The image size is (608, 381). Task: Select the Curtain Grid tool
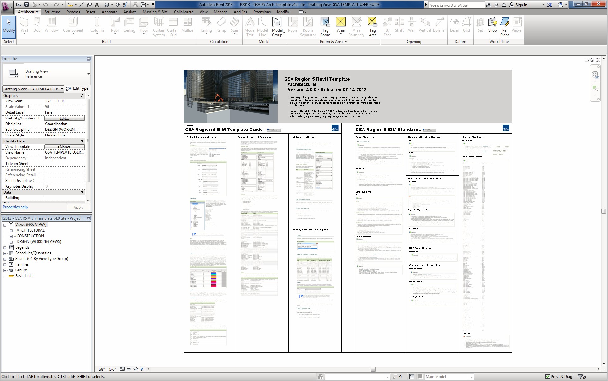click(173, 27)
